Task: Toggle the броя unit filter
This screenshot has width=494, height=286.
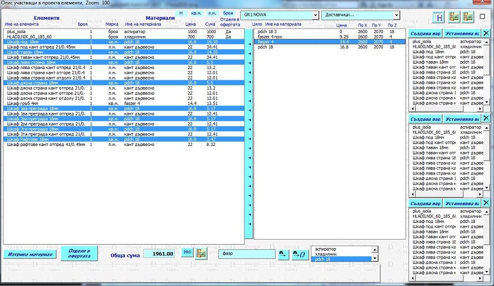Action: (228, 13)
